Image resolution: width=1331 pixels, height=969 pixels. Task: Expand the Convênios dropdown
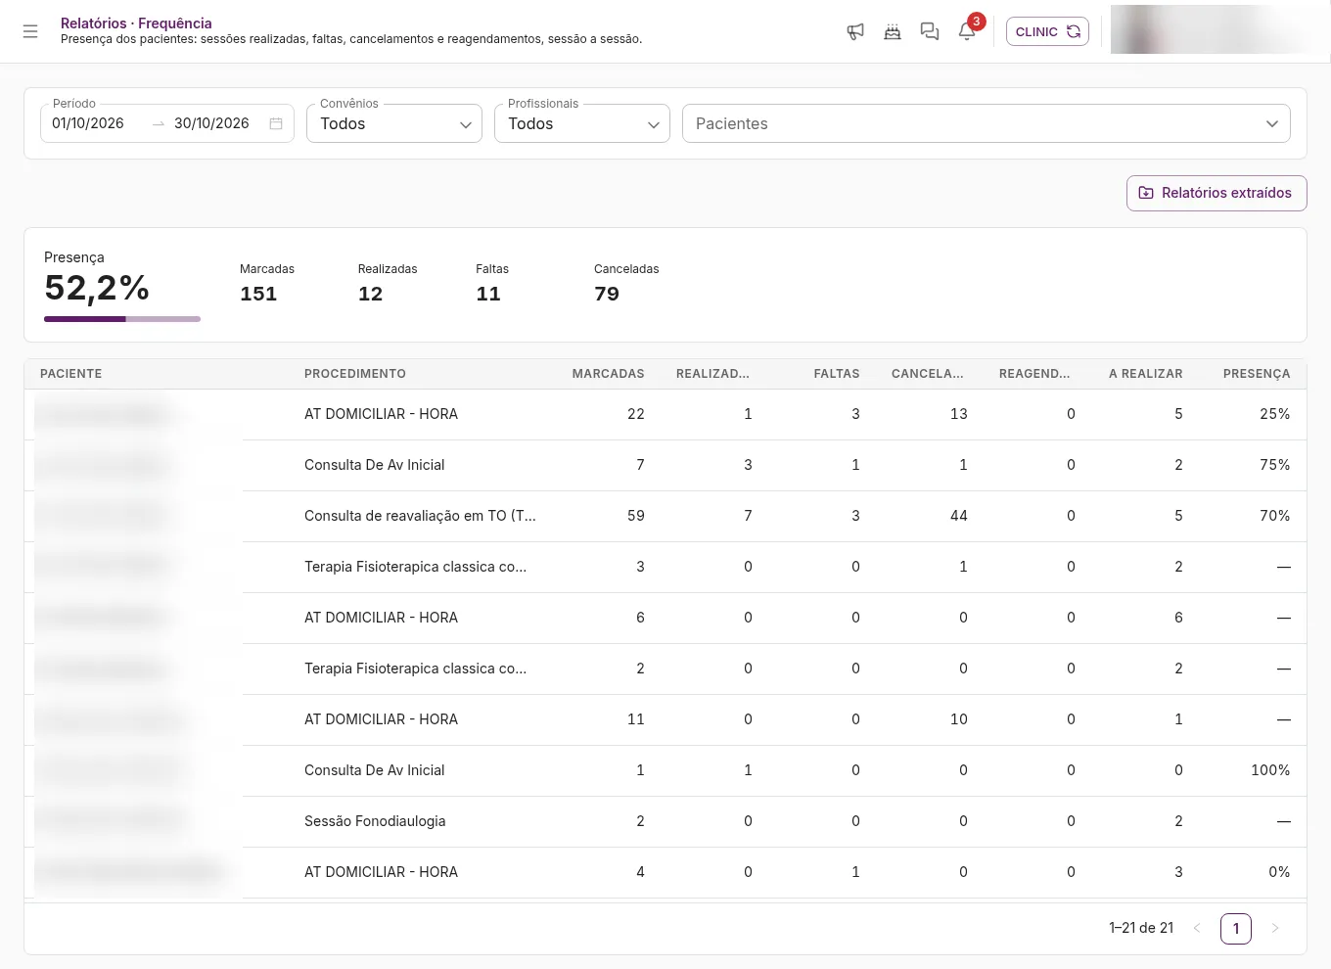pyautogui.click(x=394, y=123)
